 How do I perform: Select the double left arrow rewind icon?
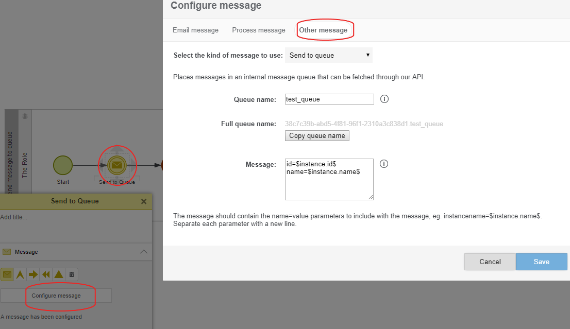(46, 274)
